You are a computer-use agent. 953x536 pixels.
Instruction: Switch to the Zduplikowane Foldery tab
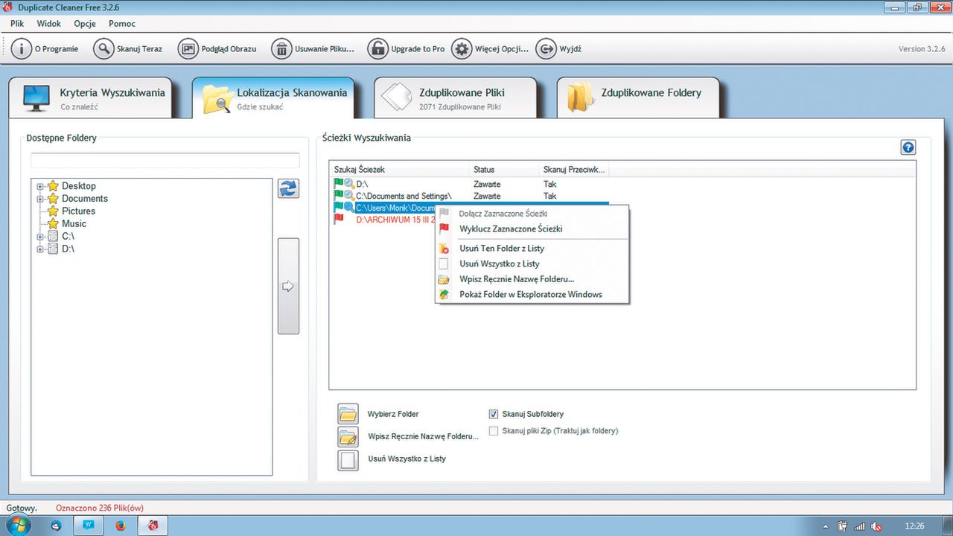coord(638,98)
